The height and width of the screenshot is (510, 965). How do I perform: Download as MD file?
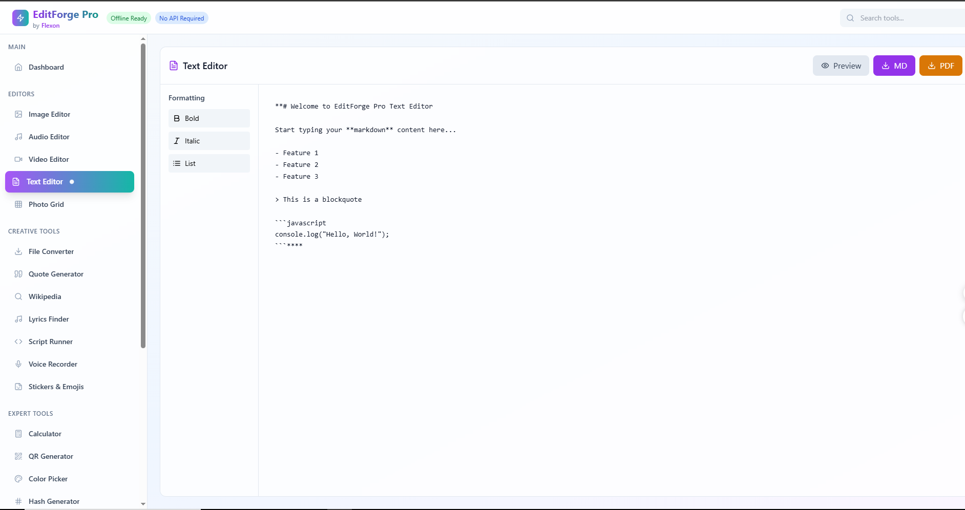pos(894,66)
